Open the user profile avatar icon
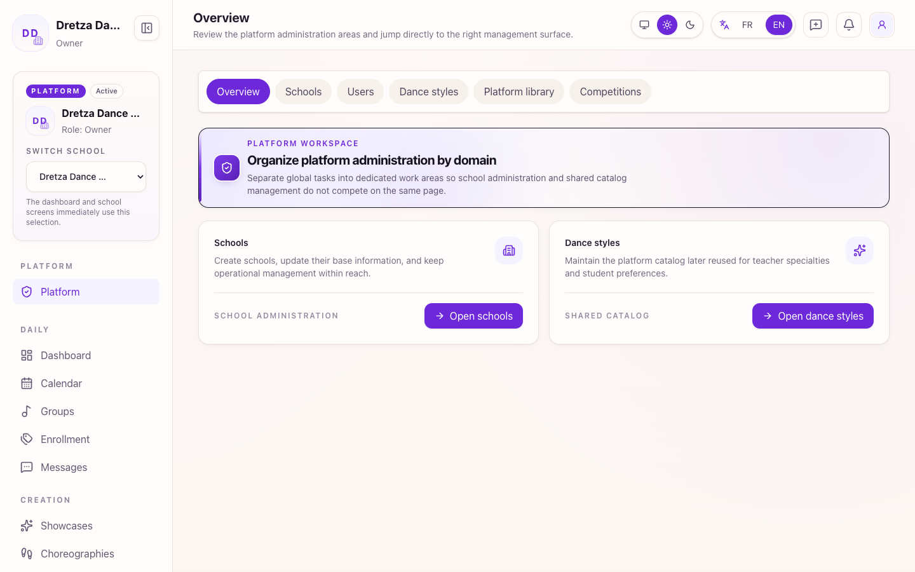 pyautogui.click(x=882, y=25)
